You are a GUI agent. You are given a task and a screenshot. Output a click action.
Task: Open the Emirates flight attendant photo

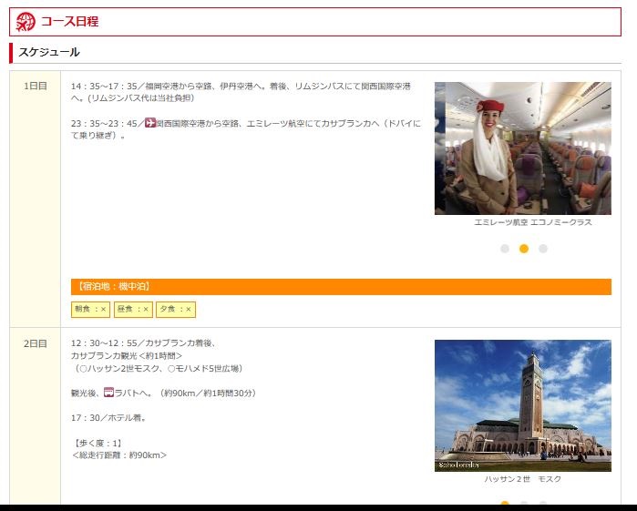(522, 148)
